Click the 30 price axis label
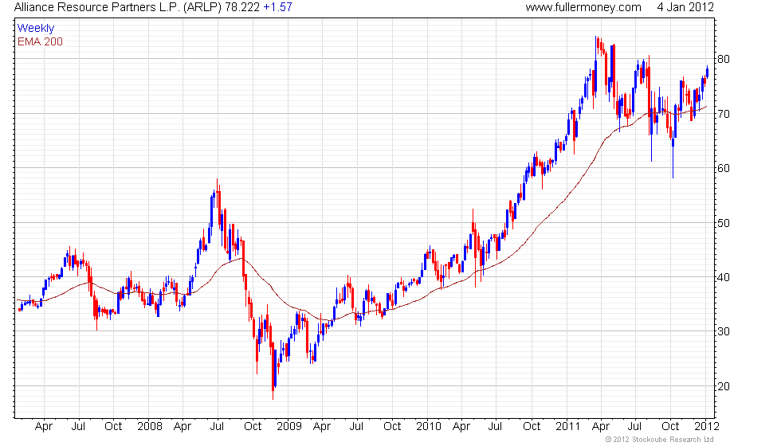Viewport: 781px width, 446px height. click(724, 331)
